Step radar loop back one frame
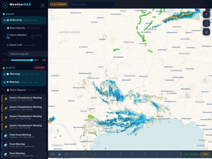 [53, 154]
